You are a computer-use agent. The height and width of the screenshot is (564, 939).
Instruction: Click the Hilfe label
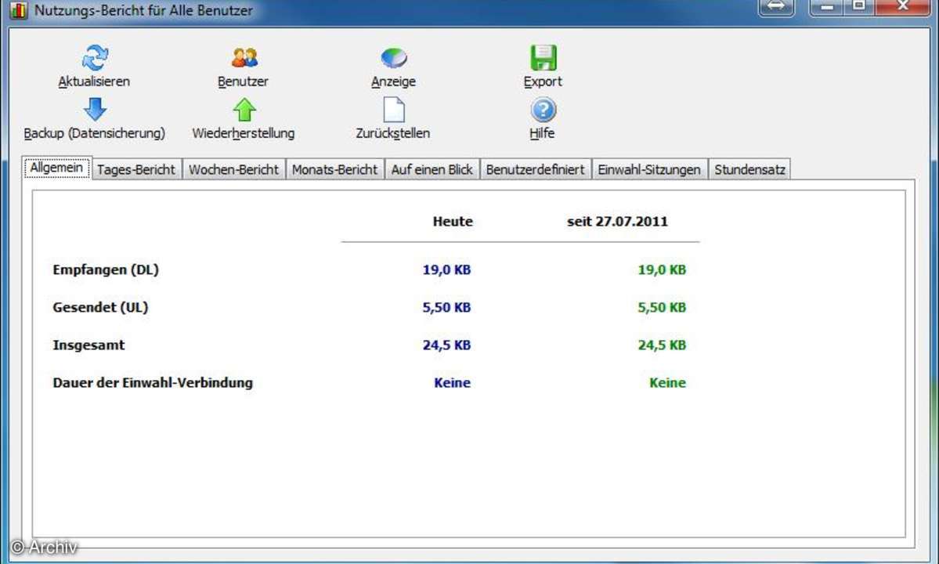(x=542, y=133)
